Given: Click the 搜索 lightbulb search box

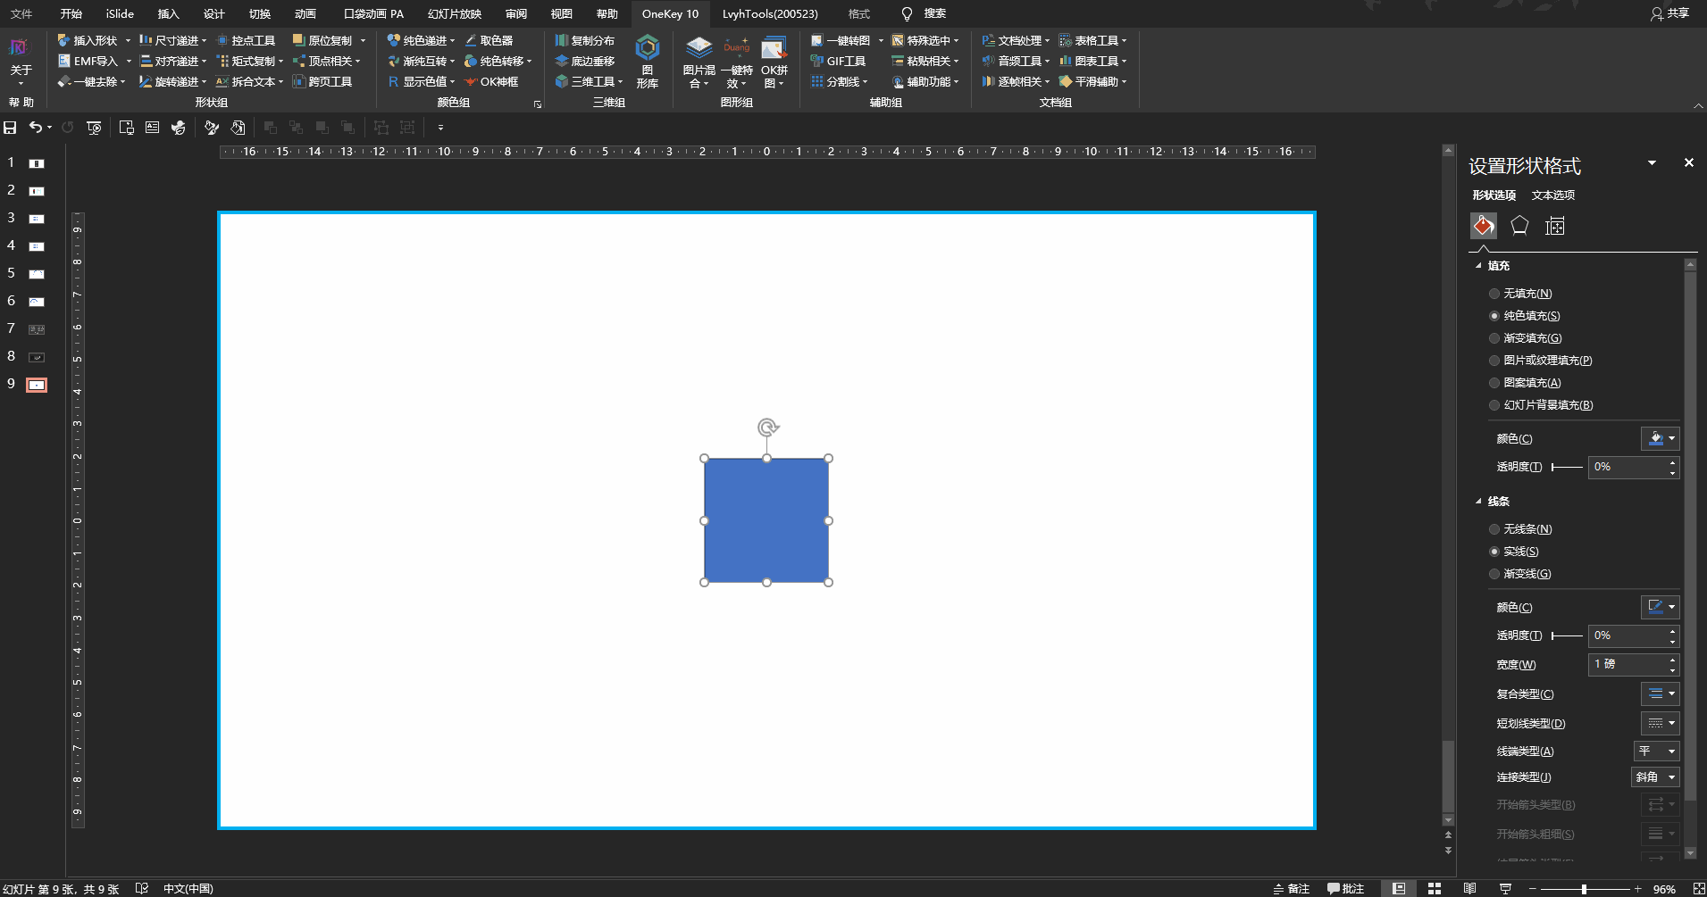Looking at the screenshot, I should (925, 13).
